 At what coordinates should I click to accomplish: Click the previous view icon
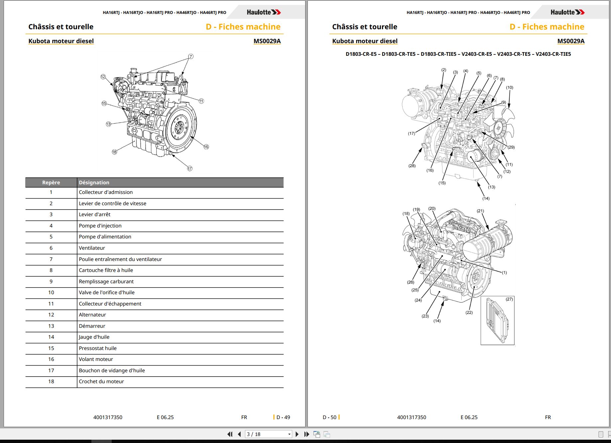317,434
